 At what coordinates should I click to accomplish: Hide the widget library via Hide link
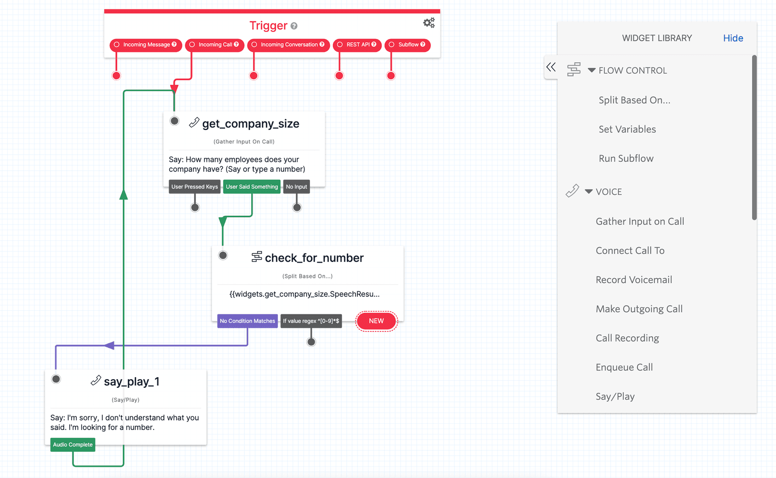click(x=733, y=38)
